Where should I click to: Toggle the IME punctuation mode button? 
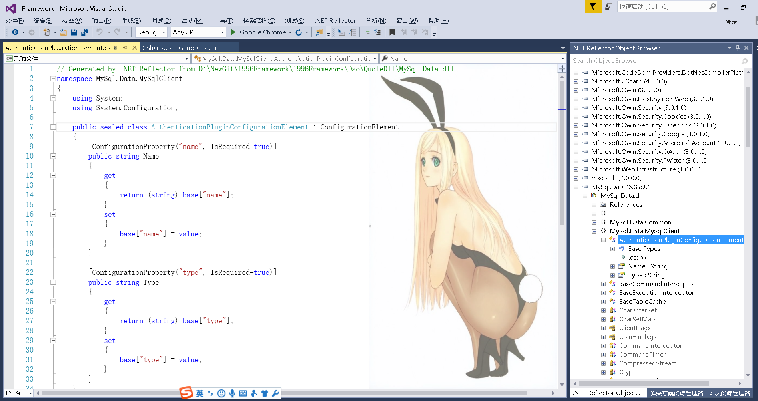coord(210,393)
